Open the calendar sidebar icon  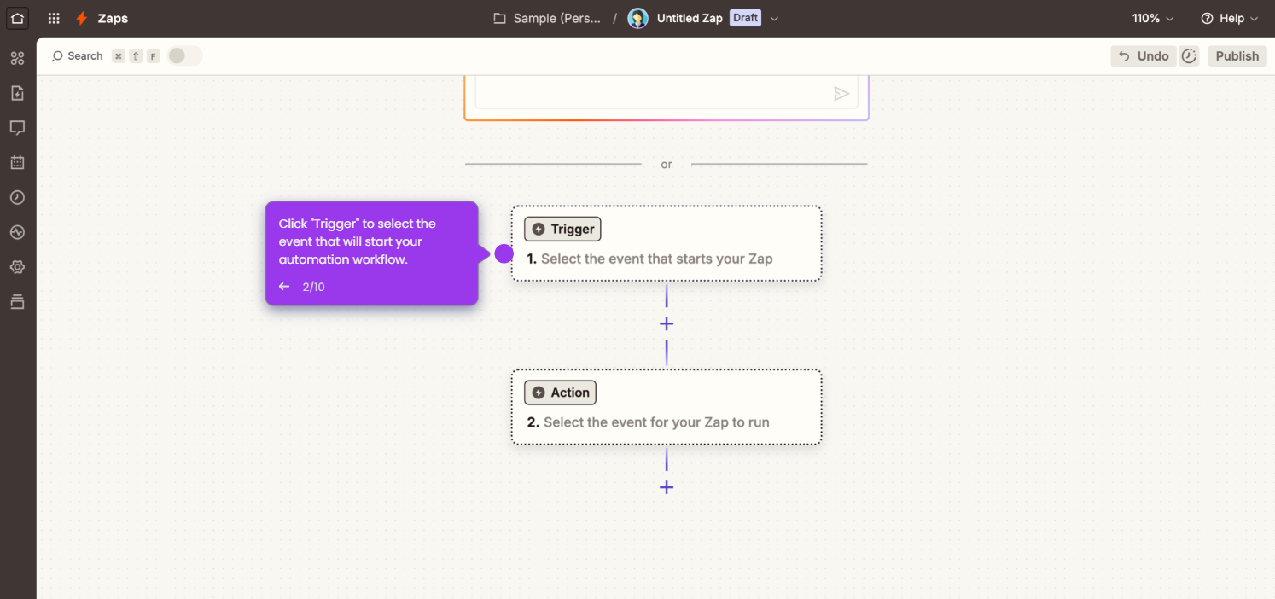point(17,162)
